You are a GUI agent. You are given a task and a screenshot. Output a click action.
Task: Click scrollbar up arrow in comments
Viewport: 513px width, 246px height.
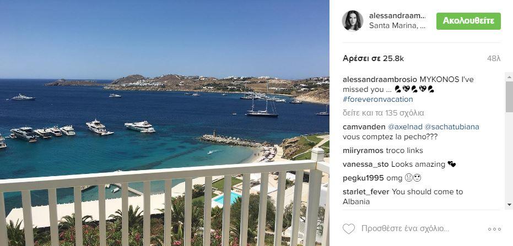509,77
